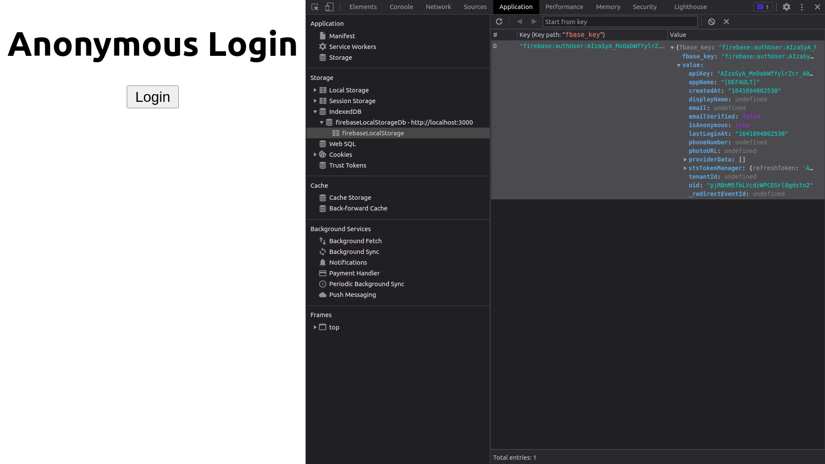This screenshot has height=464, width=825.
Task: Click the clear object store icon
Action: coord(712,21)
